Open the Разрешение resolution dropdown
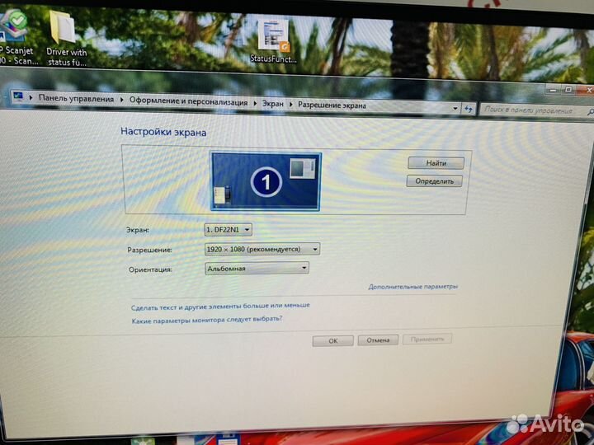Viewport: 594px width, 445px height. pyautogui.click(x=262, y=249)
